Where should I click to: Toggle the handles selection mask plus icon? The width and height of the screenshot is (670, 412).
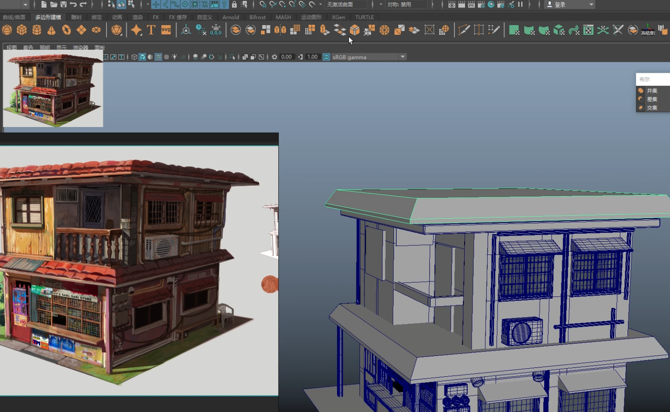pyautogui.click(x=156, y=4)
